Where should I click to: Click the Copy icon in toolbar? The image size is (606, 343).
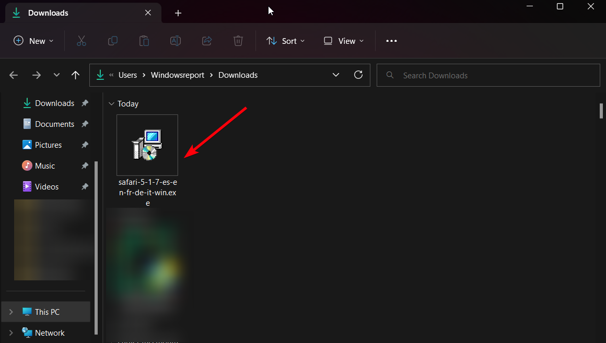pos(112,41)
